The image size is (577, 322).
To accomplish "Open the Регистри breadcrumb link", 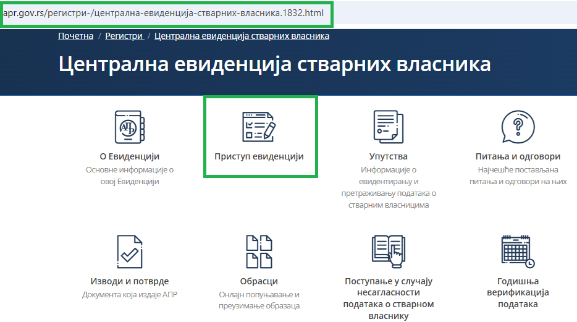I will click(124, 36).
